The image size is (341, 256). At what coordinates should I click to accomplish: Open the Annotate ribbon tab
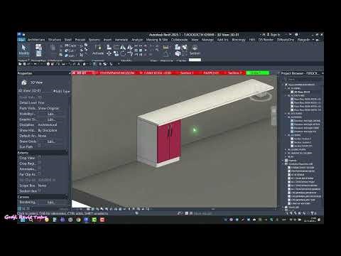pyautogui.click(x=121, y=40)
